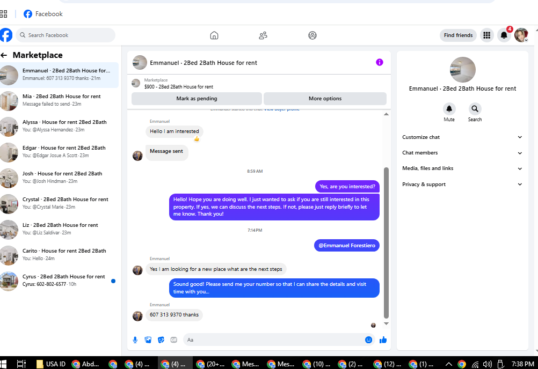This screenshot has width=538, height=369.
Task: Choose a GIF
Action: 174,340
